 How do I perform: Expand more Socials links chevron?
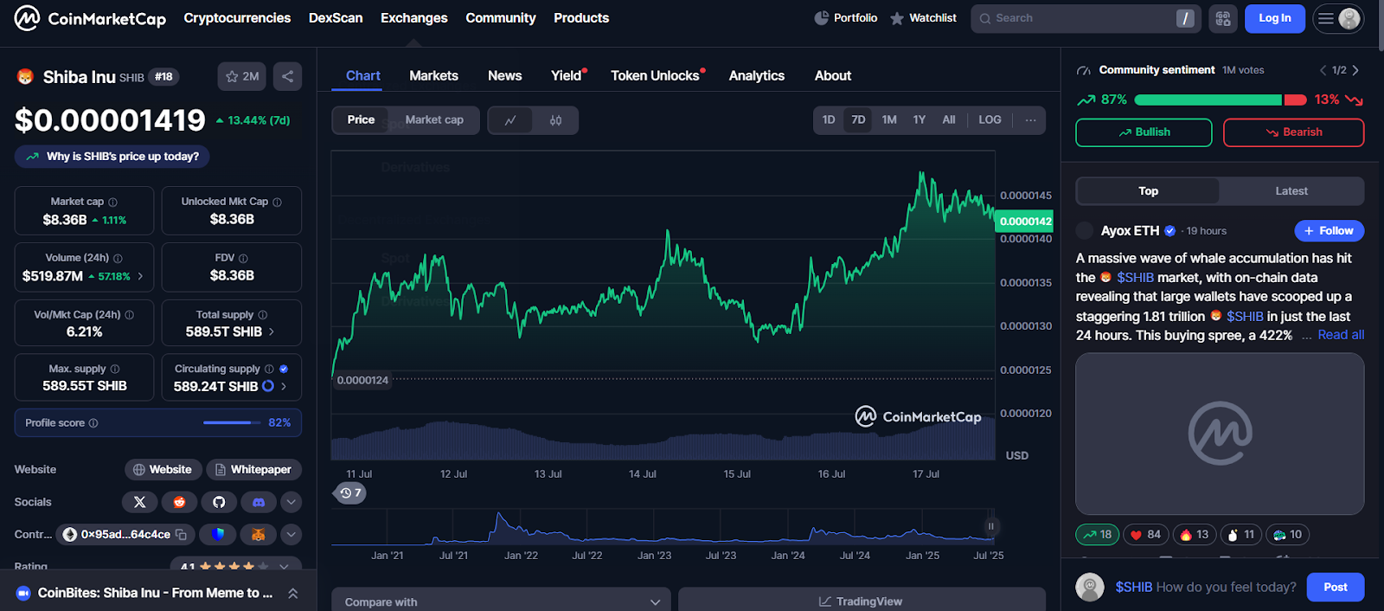click(x=292, y=502)
